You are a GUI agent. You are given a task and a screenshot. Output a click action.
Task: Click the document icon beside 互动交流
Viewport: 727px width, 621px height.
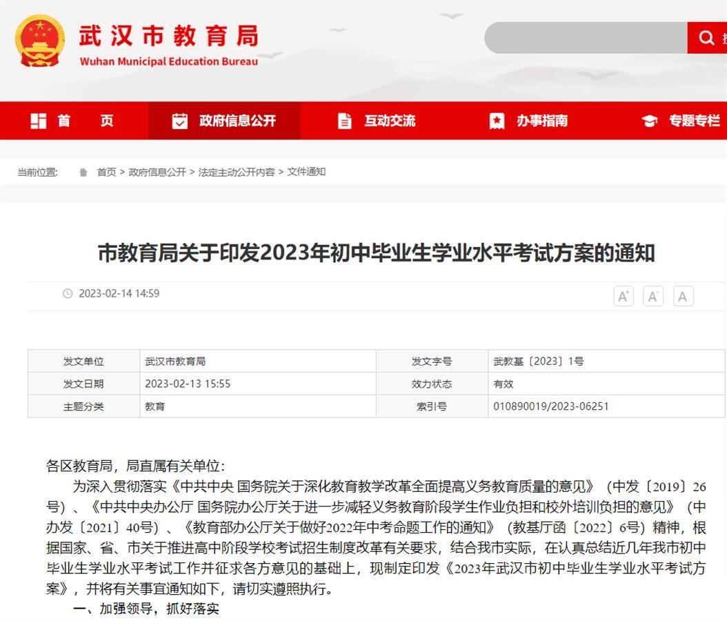click(x=345, y=121)
